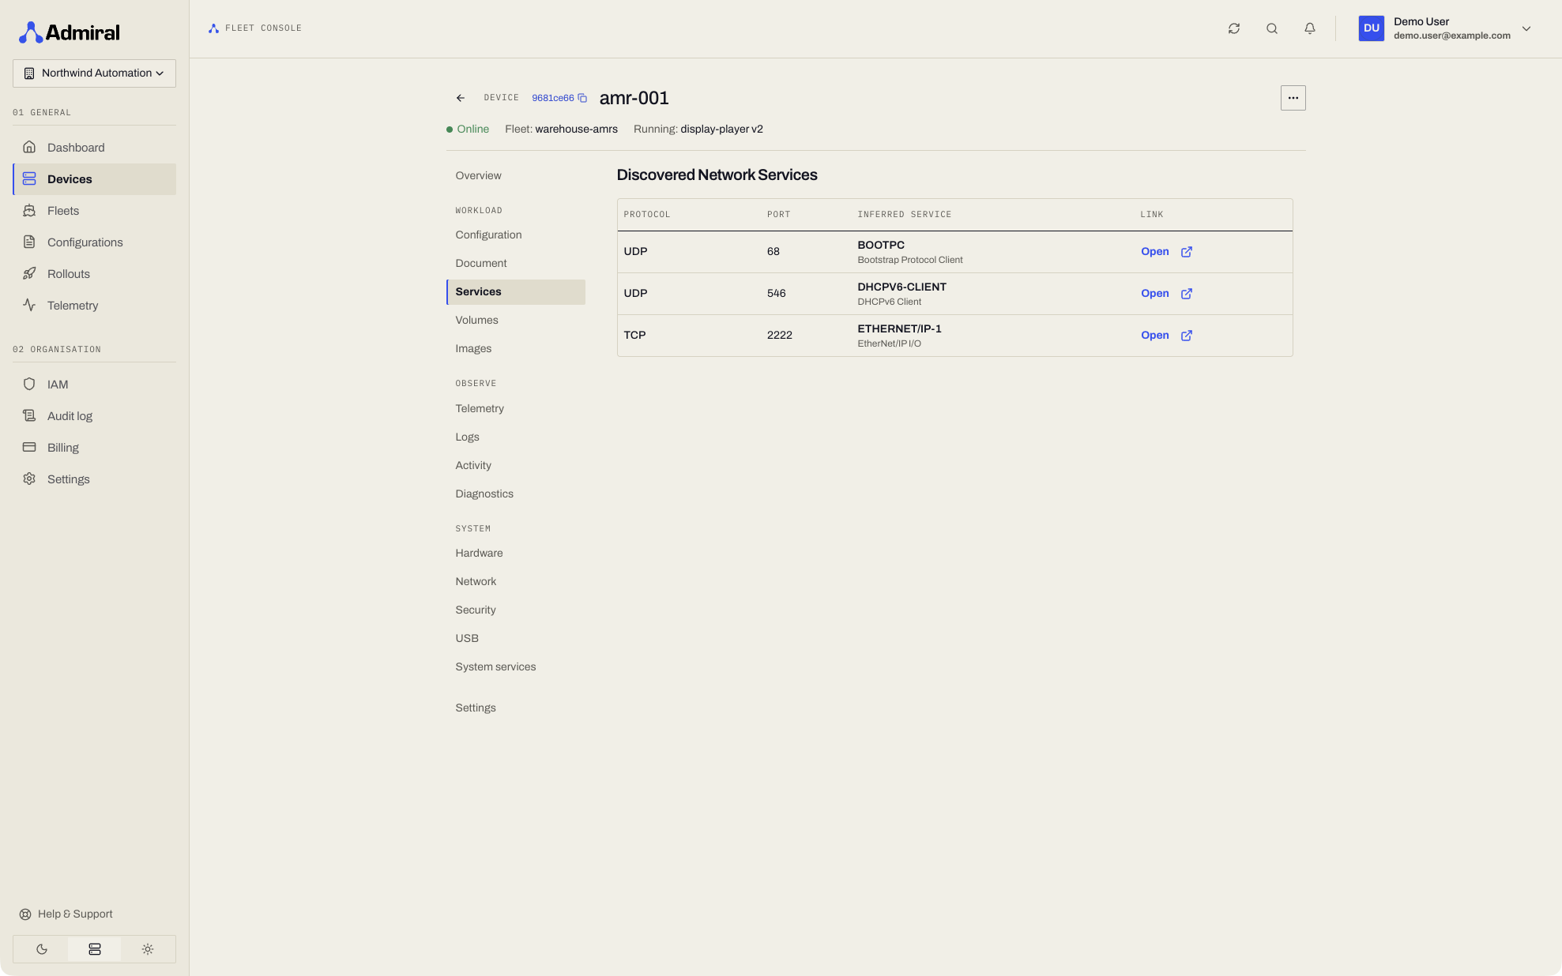The width and height of the screenshot is (1562, 976).
Task: Select the Network tab
Action: (516, 582)
